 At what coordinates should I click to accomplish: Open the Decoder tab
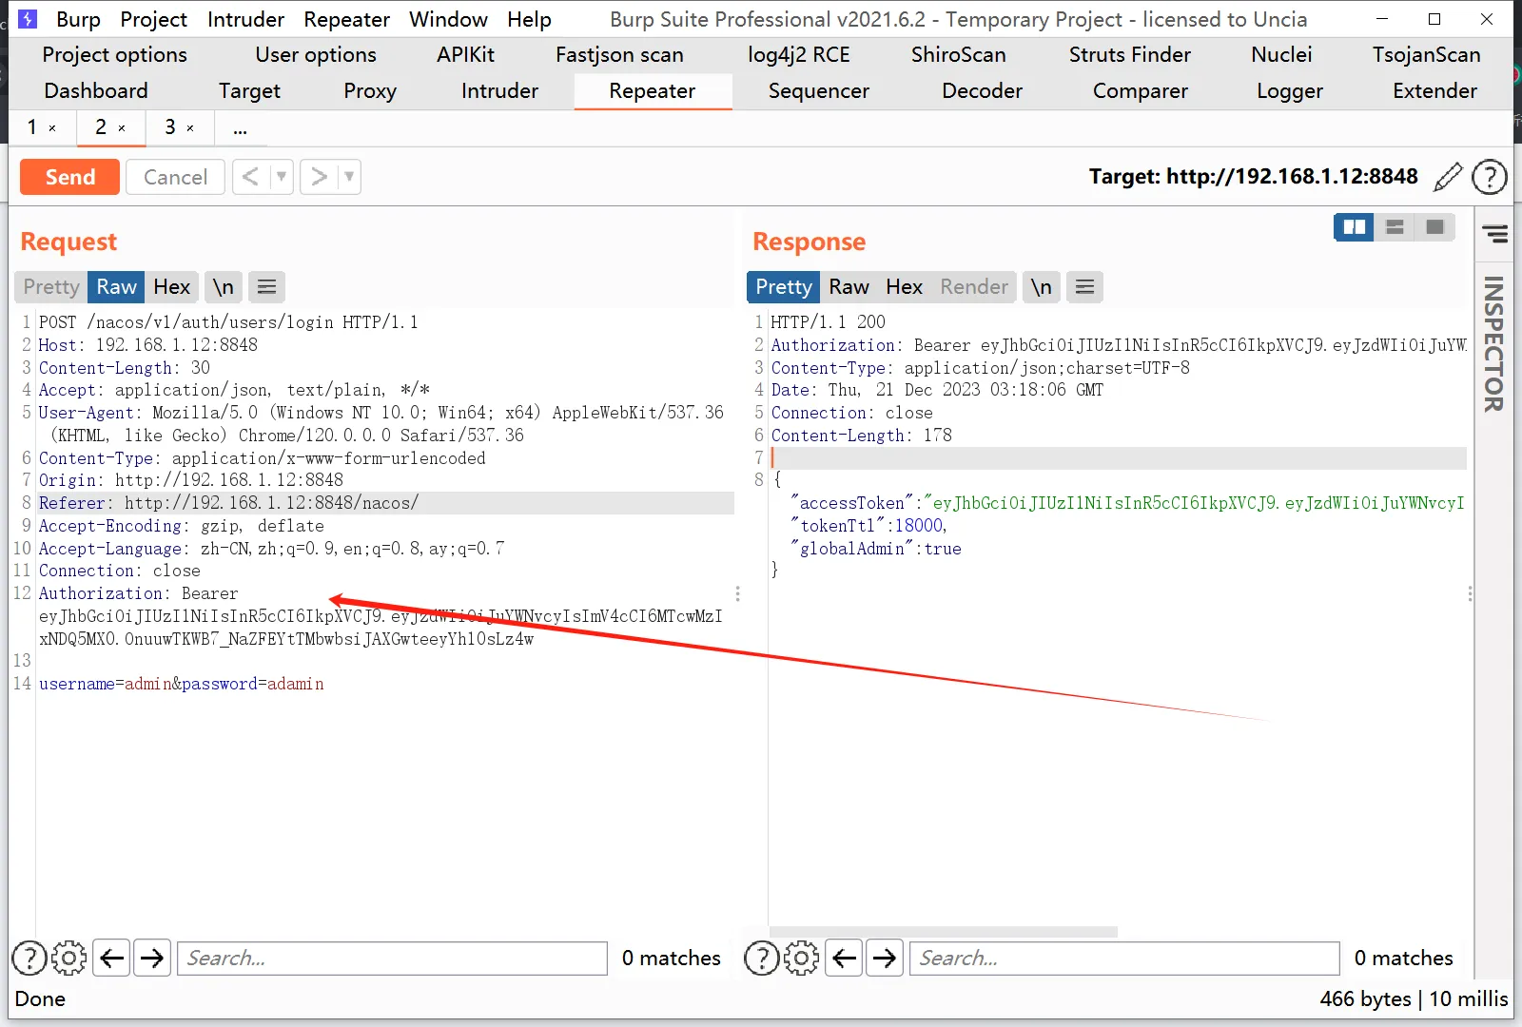click(982, 91)
